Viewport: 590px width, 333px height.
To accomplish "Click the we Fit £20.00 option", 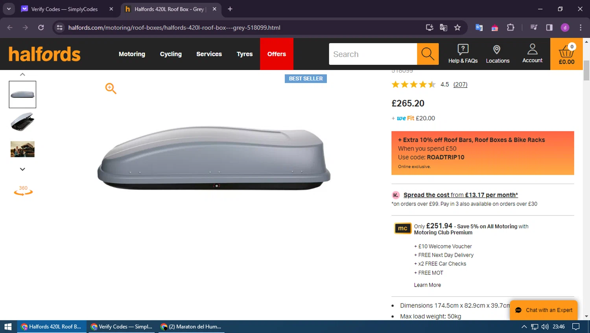I will pyautogui.click(x=413, y=118).
